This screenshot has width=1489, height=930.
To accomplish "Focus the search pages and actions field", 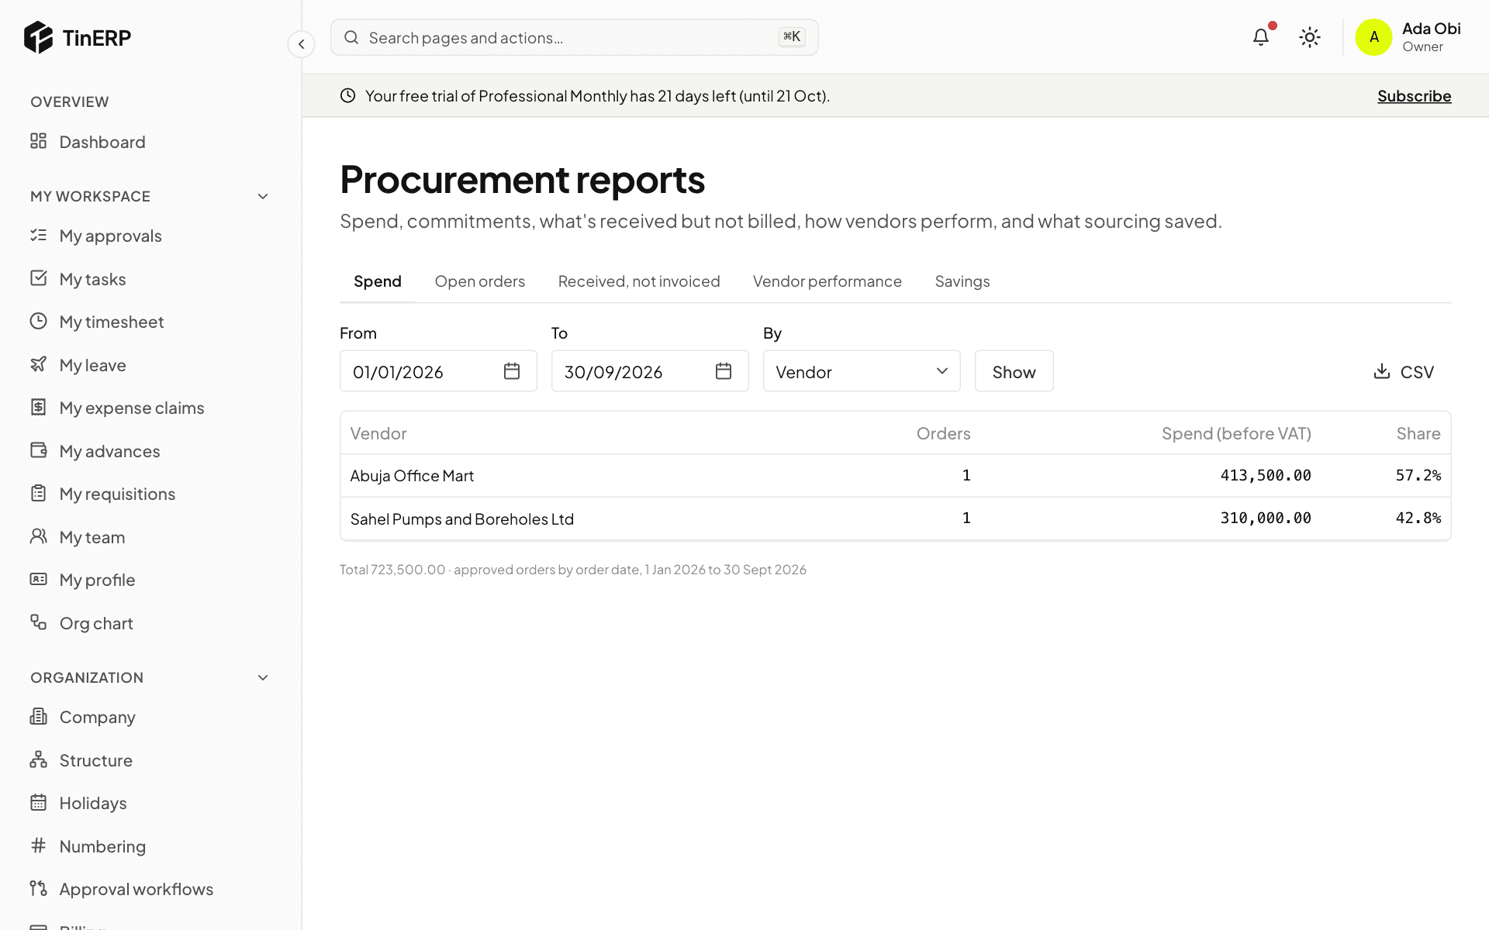I will point(574,37).
